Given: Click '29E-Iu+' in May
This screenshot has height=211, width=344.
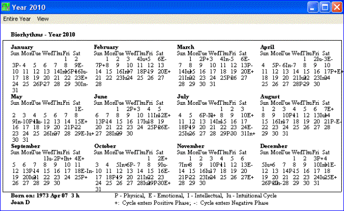Looking at the screenshot, I should [84, 133].
